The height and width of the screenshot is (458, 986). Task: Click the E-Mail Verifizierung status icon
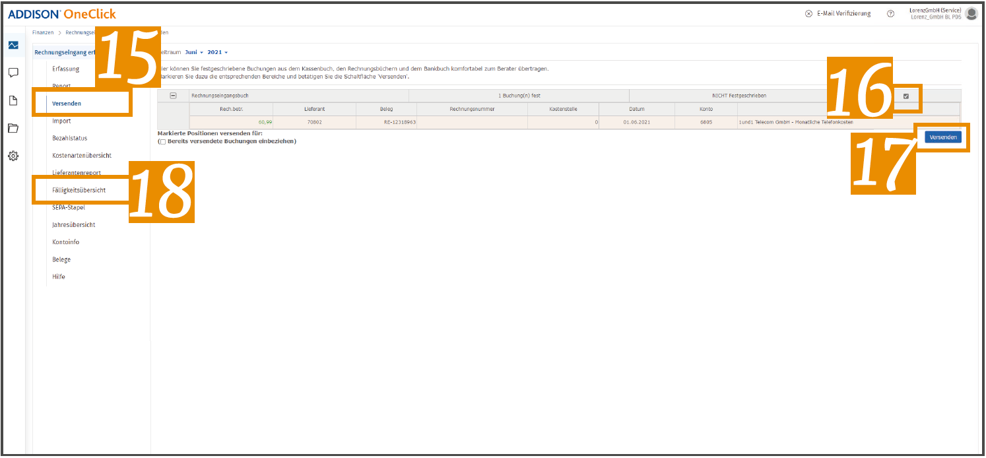tap(808, 14)
